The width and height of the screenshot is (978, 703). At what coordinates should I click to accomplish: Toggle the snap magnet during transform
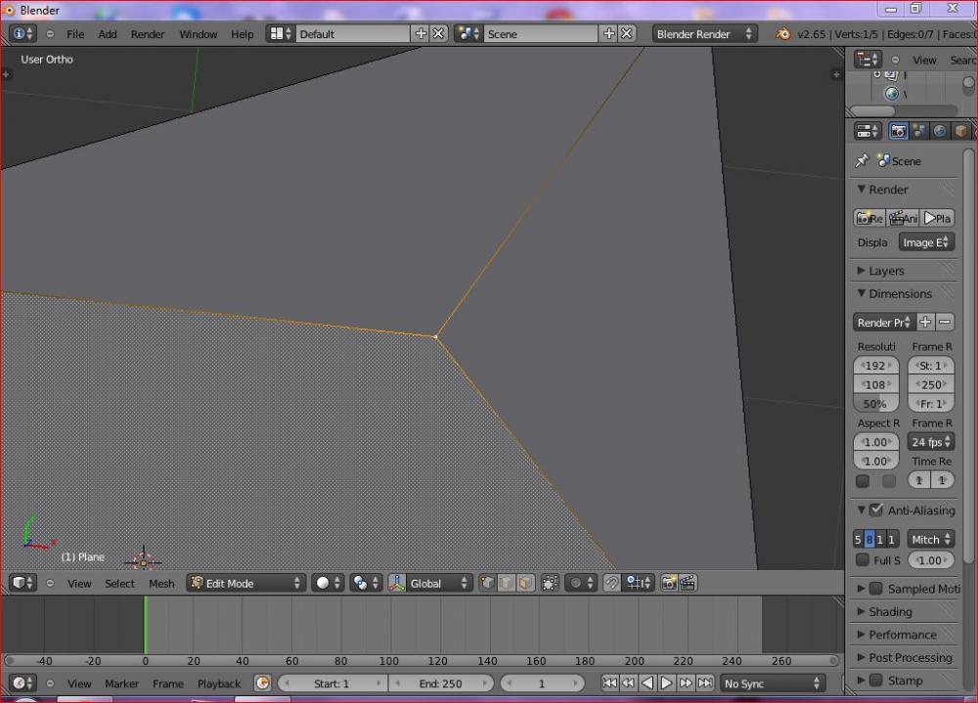click(612, 583)
